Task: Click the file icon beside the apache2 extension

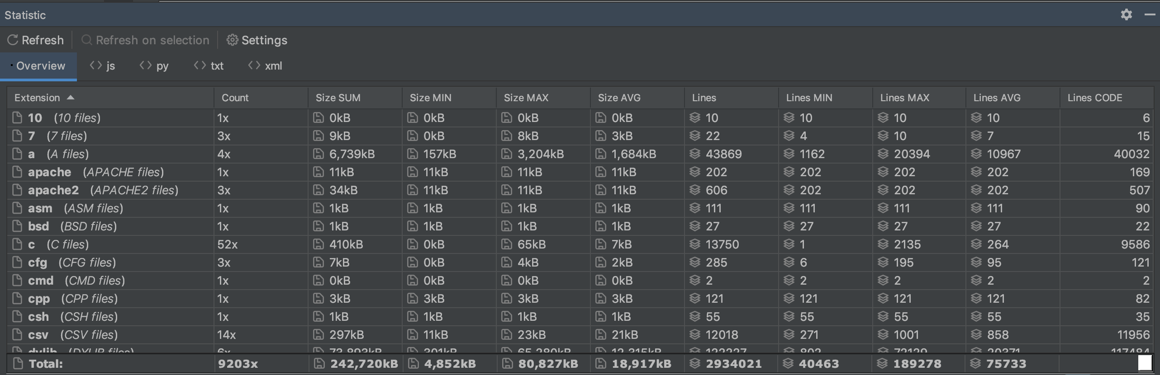Action: (x=17, y=190)
